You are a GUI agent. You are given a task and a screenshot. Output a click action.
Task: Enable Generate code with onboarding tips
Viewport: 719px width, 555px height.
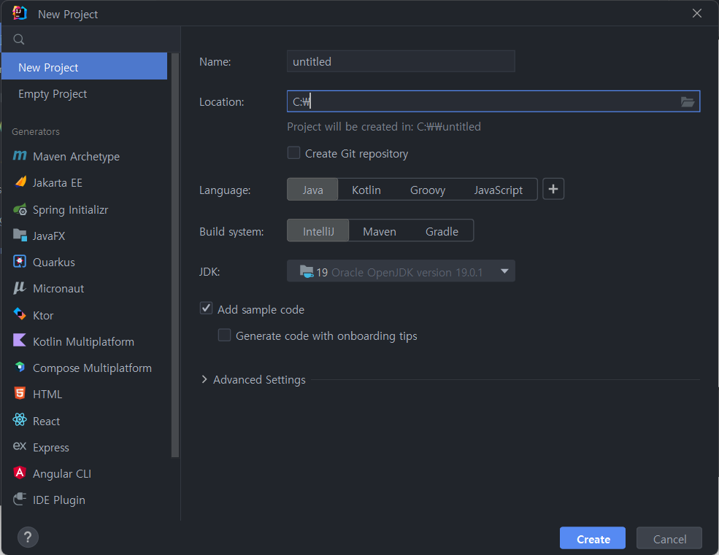pos(224,335)
